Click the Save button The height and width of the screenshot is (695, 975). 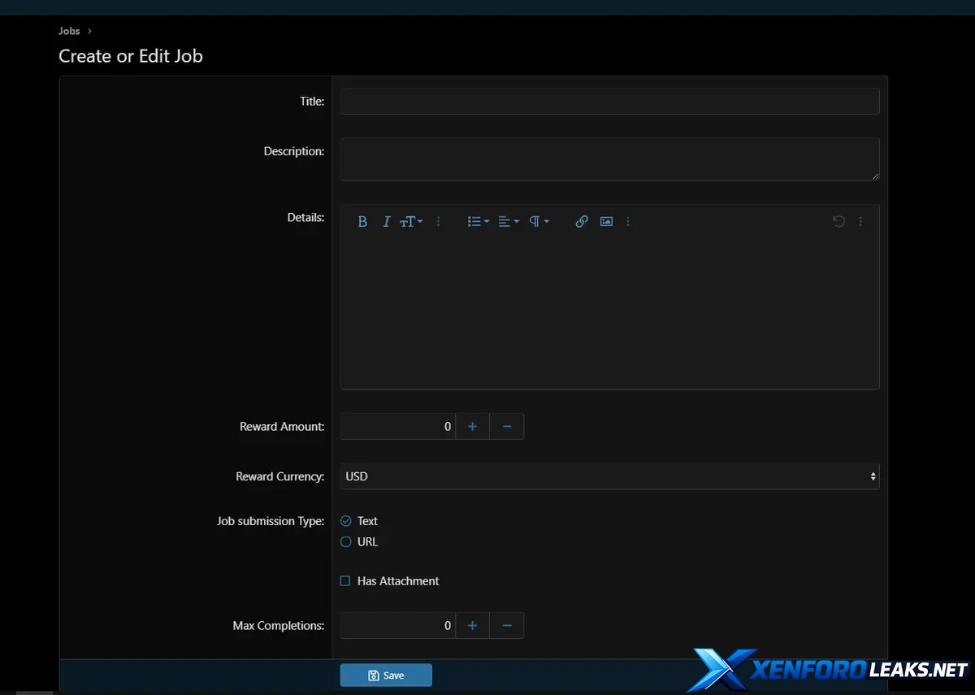pyautogui.click(x=386, y=675)
